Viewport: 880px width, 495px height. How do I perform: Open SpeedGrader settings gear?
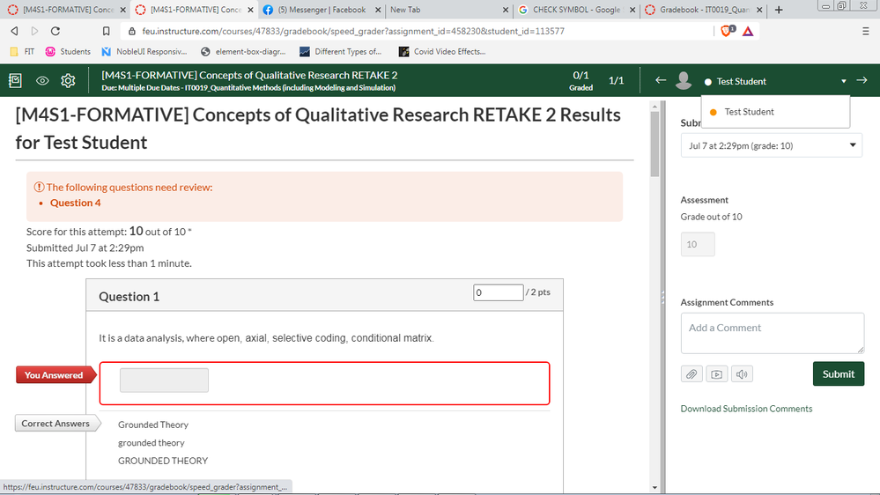[x=68, y=81]
